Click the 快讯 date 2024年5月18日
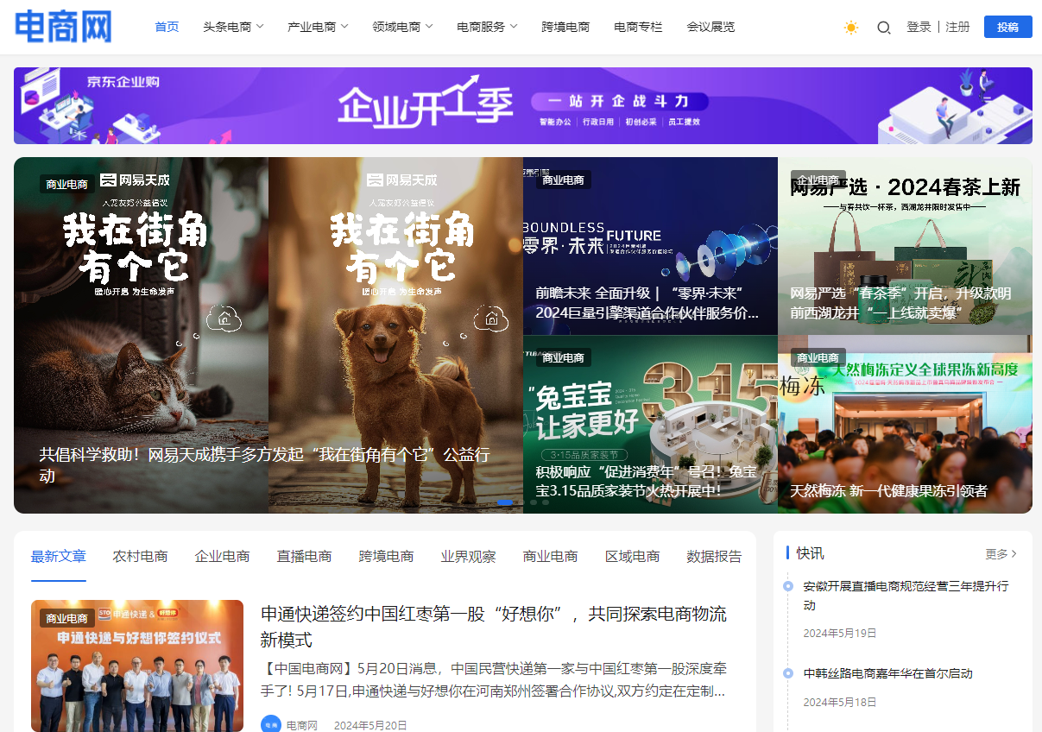1042x732 pixels. point(840,702)
